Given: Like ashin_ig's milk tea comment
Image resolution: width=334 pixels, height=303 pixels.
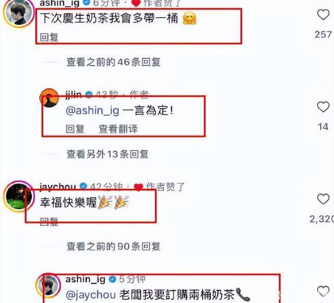Looking at the screenshot, I should coord(323,15).
